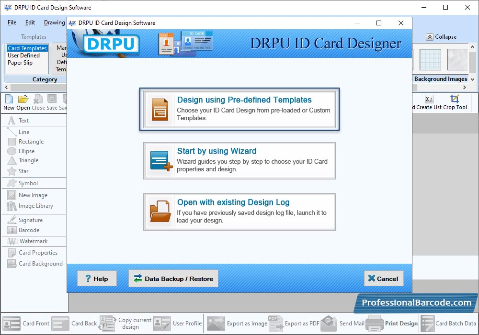Select the Rectangle shape tool
This screenshot has height=335, width=479.
pos(26,142)
